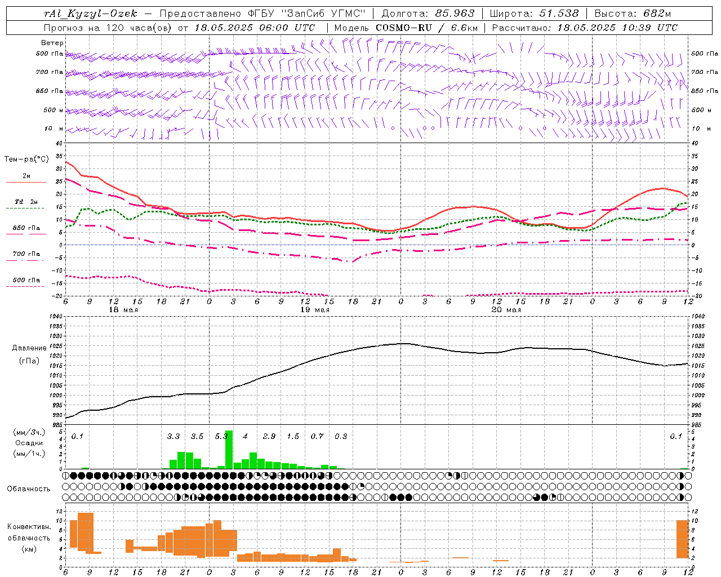Click the date label 19 мая

(x=315, y=310)
